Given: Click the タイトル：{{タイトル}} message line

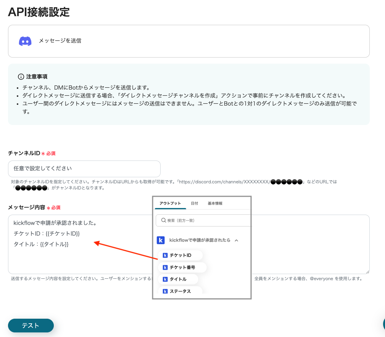Looking at the screenshot, I should [41, 244].
